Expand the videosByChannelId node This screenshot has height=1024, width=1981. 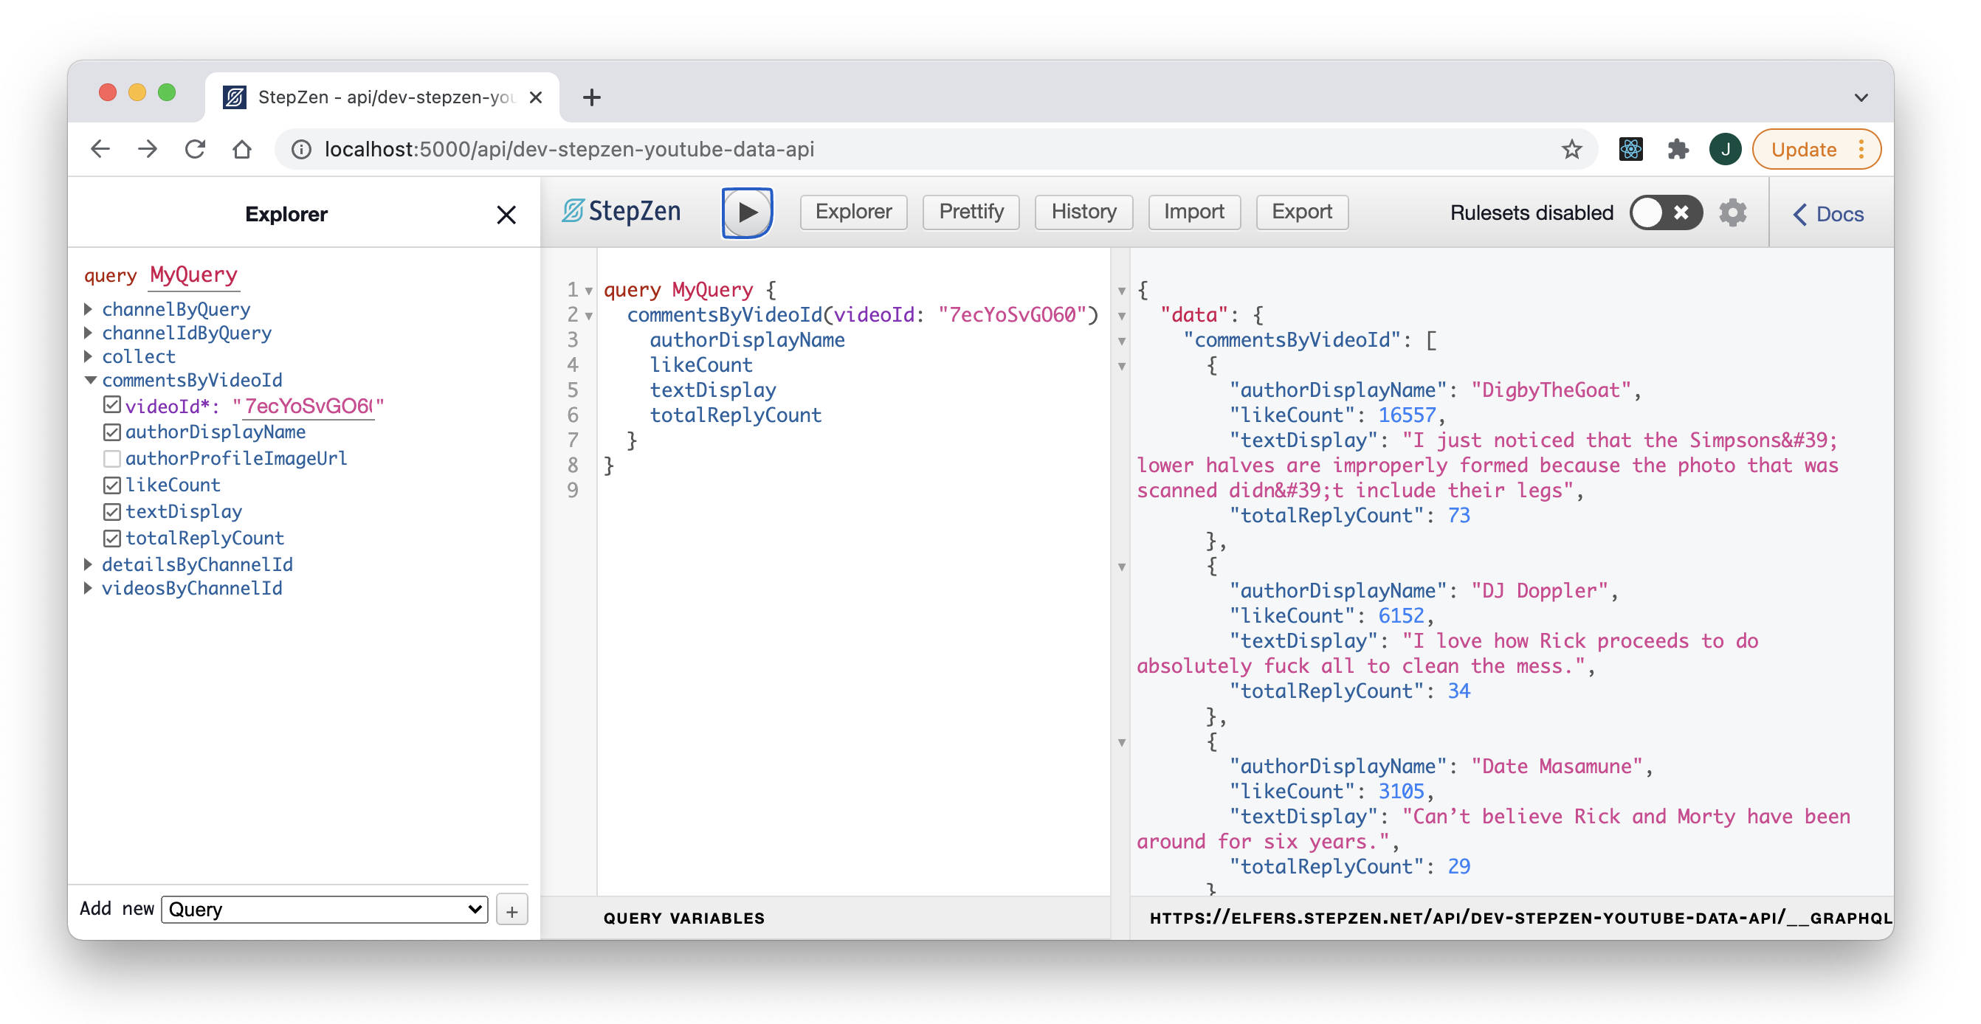[x=89, y=588]
